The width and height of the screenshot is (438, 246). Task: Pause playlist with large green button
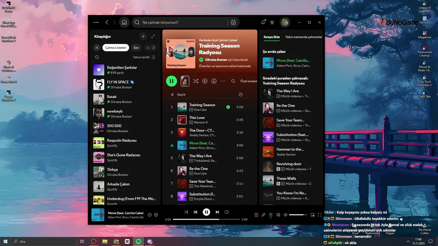click(171, 81)
